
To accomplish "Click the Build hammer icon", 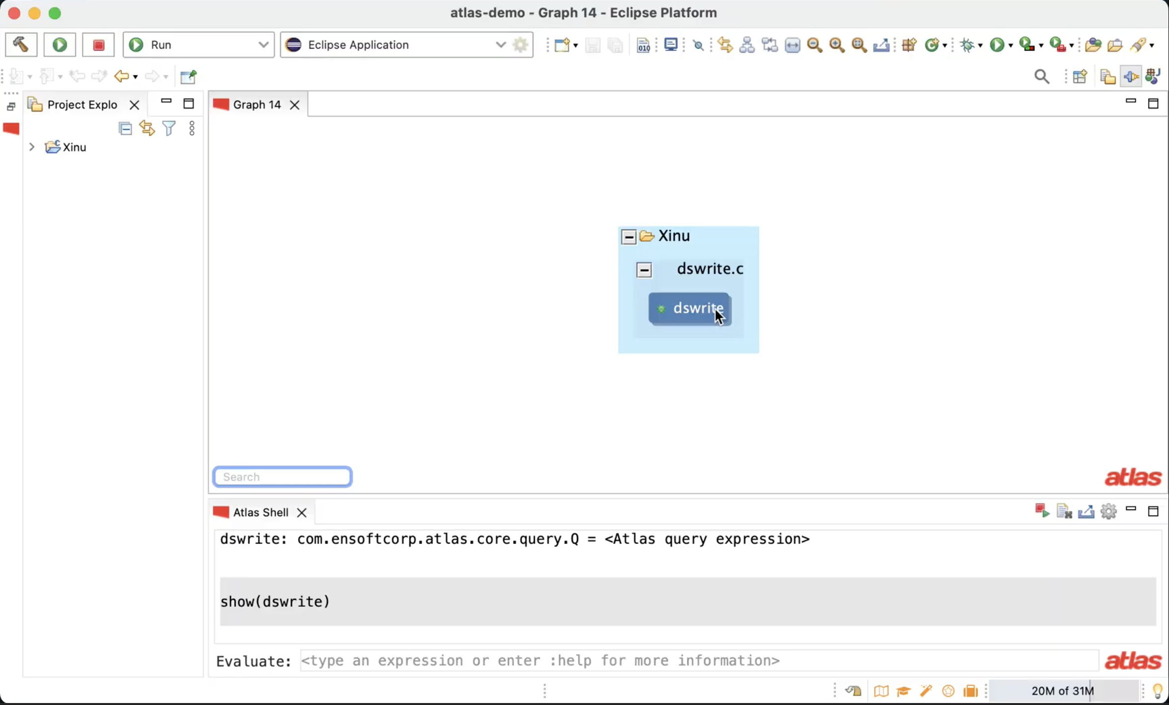I will tap(21, 45).
